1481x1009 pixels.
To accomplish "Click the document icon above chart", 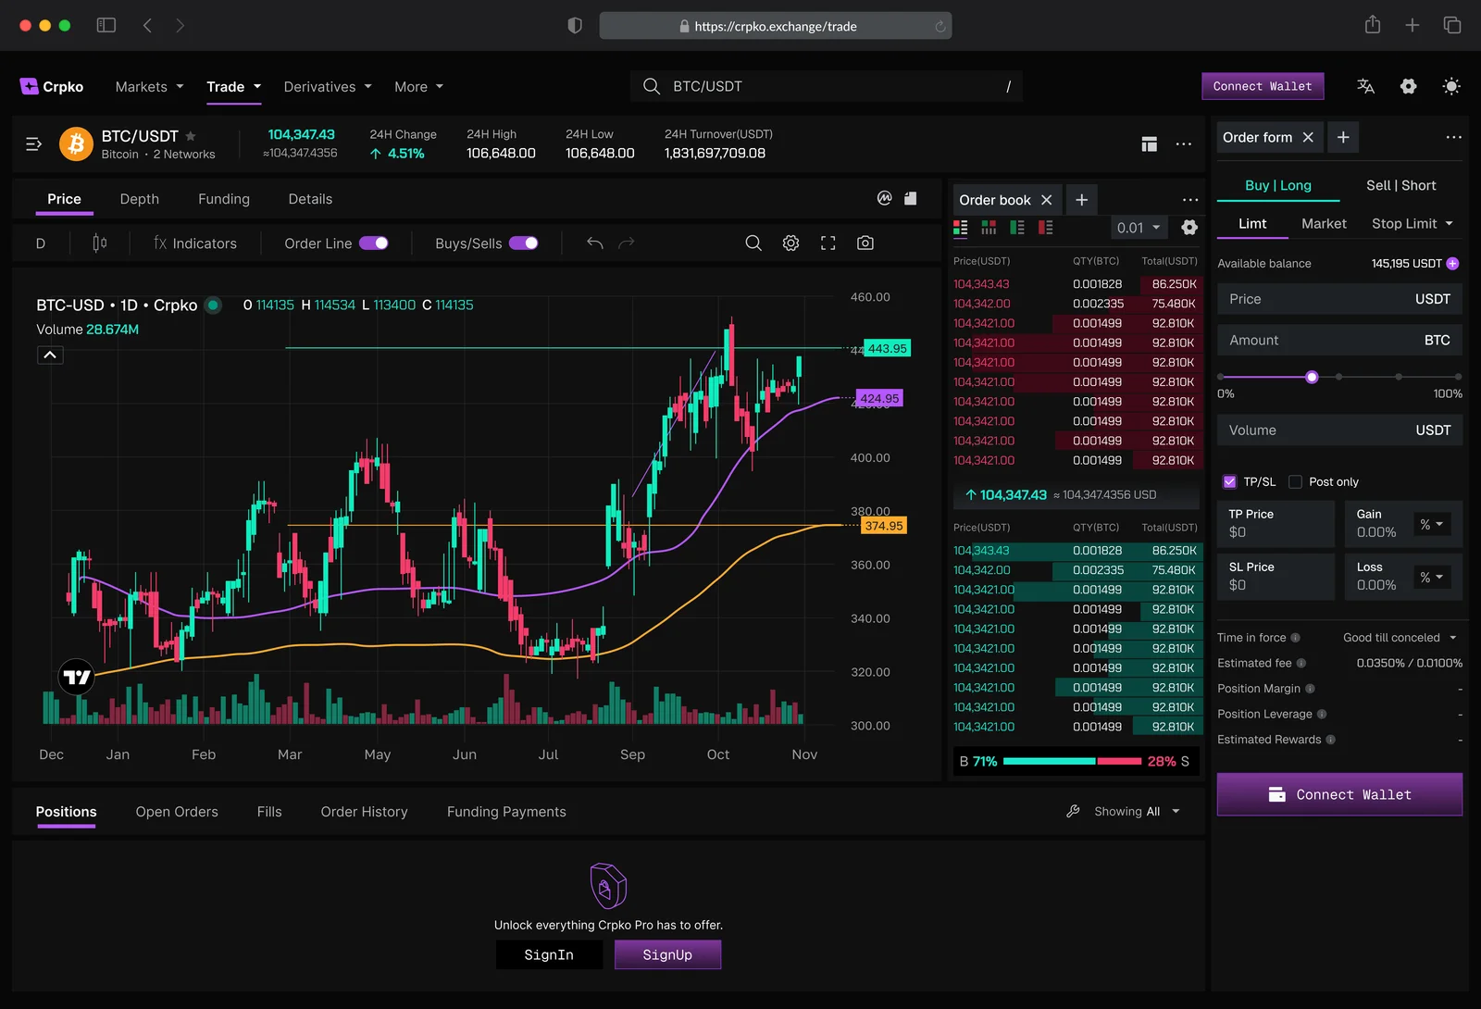I will (911, 198).
